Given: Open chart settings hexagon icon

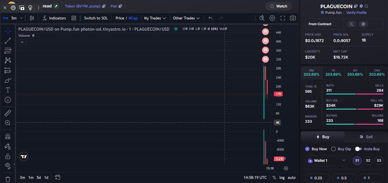Looking at the screenshot, I should 272,18.
